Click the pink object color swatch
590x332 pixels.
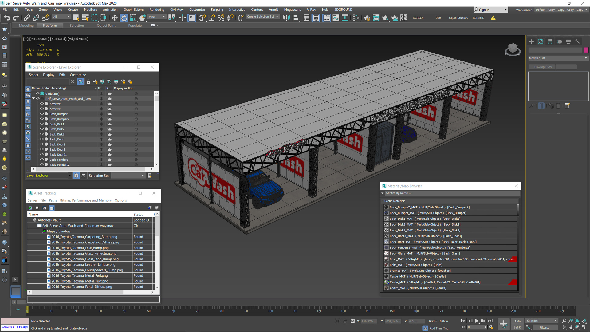coord(586,50)
